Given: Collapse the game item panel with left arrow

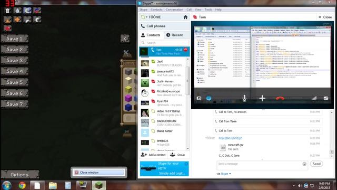Looking at the screenshot, I should pos(125,39).
